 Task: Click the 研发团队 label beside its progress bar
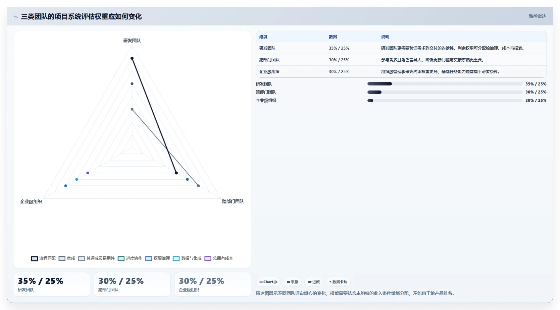coord(264,84)
